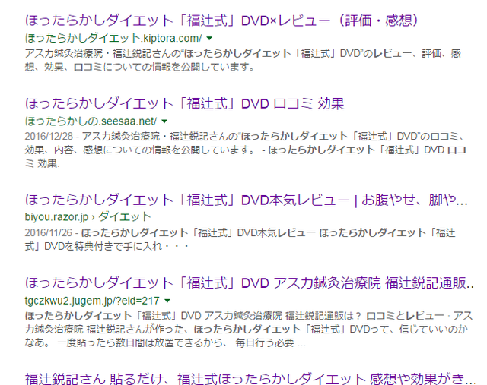The width and height of the screenshot is (487, 385).
Task: Expand the dropdown arrow next to seesaa.net URL
Action: coord(164,121)
